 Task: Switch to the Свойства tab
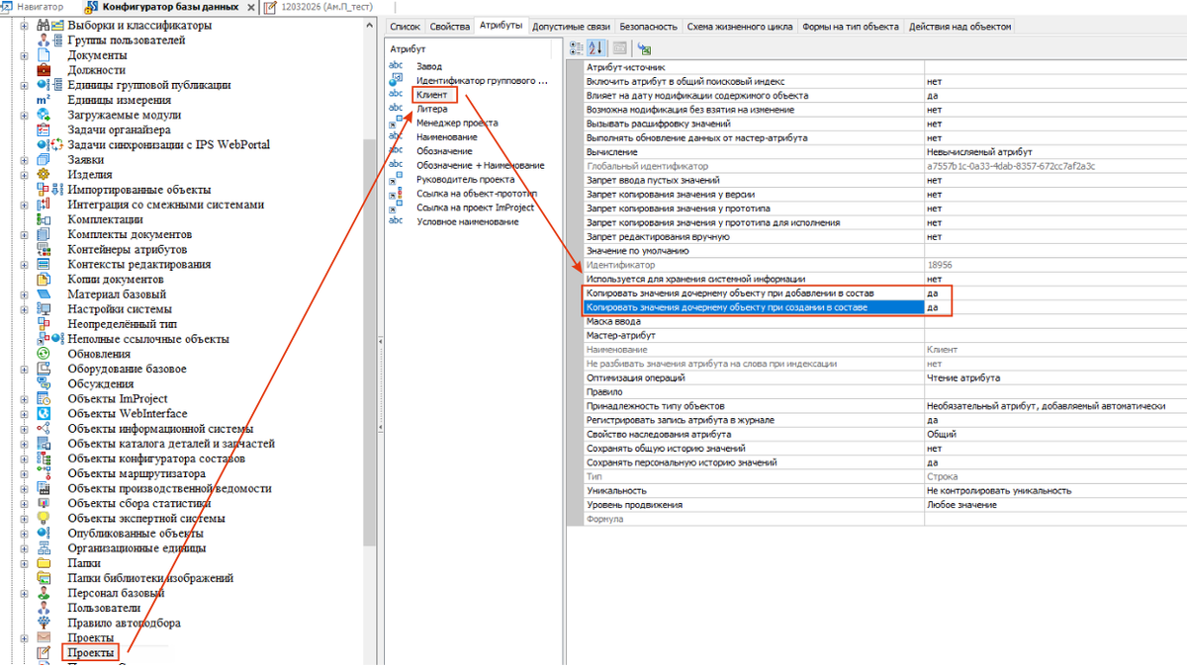[x=450, y=27]
